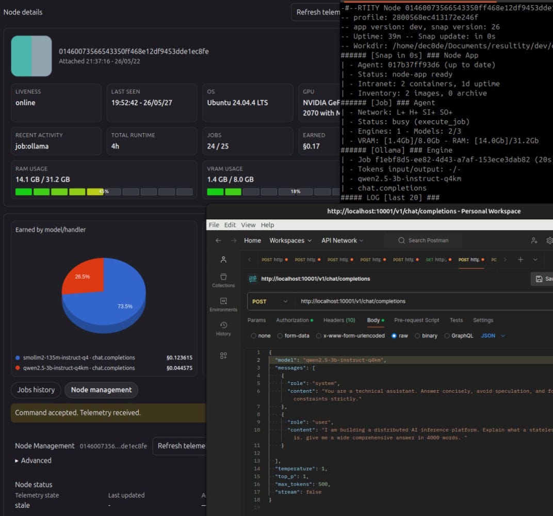Switch to the Pre-request Script tab

click(x=416, y=320)
